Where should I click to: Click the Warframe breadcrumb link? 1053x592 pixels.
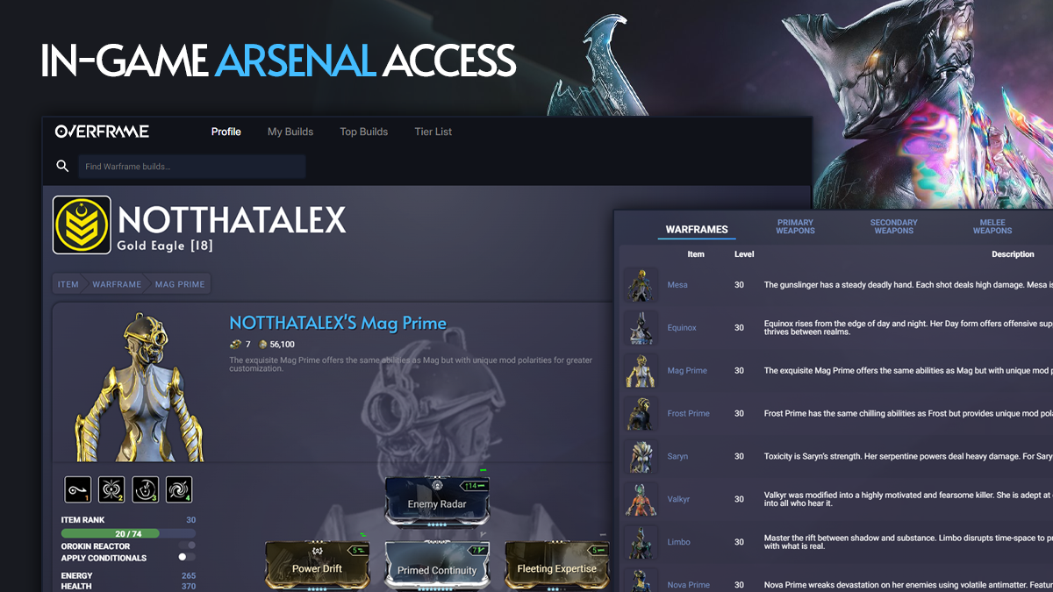(x=117, y=284)
